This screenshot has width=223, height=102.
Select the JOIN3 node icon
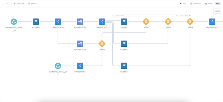pyautogui.click(x=190, y=22)
